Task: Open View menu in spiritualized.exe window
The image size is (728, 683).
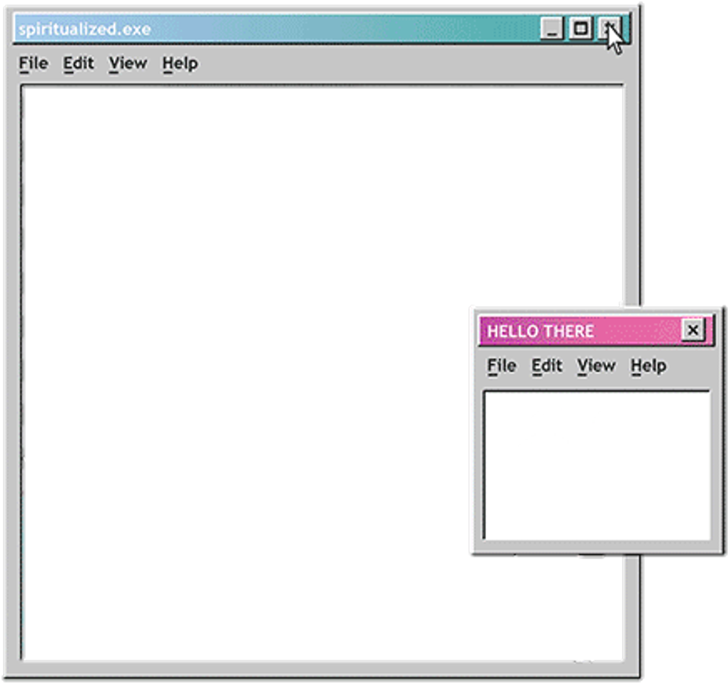Action: (x=128, y=64)
